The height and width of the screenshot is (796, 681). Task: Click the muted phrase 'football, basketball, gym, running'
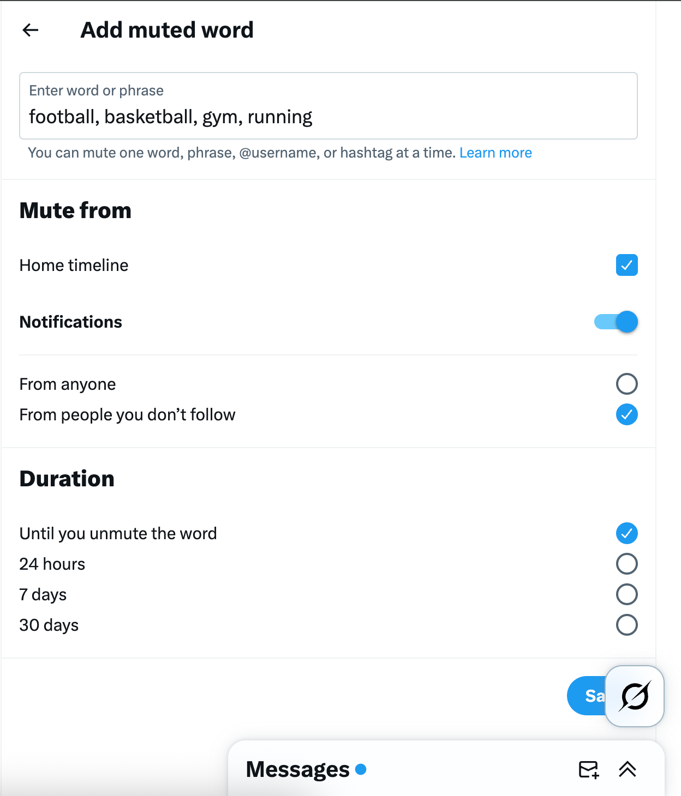(170, 116)
